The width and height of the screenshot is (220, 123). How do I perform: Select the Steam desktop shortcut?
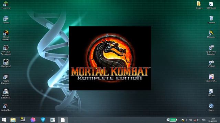coord(211,107)
